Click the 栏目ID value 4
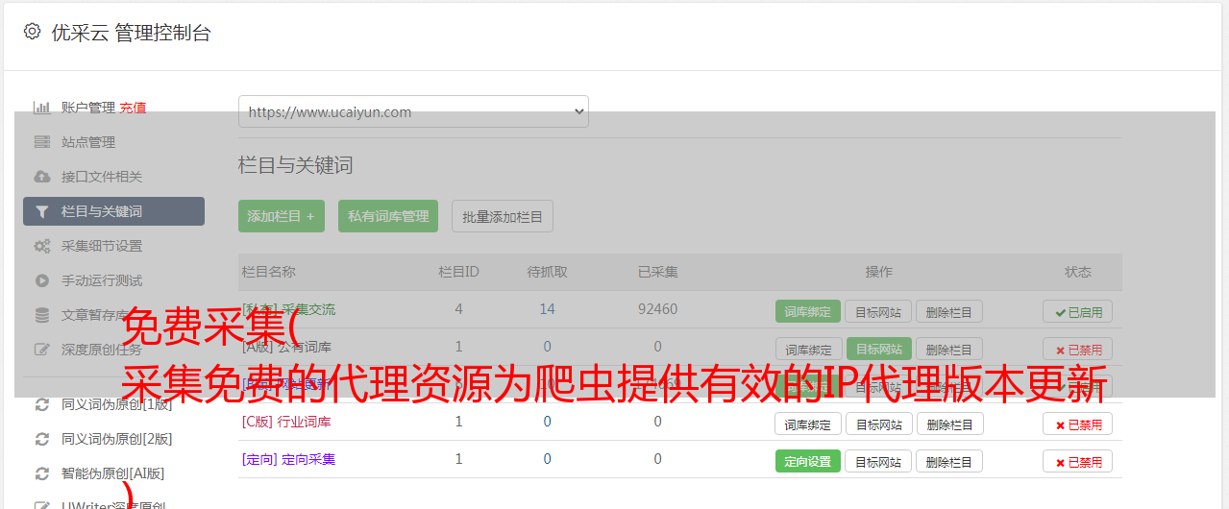This screenshot has width=1229, height=509. (458, 309)
